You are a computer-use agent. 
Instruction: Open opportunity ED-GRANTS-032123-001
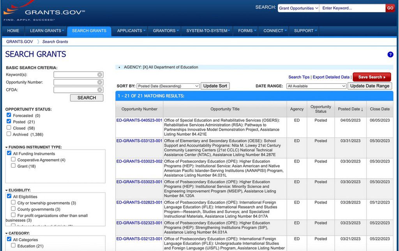point(139,239)
